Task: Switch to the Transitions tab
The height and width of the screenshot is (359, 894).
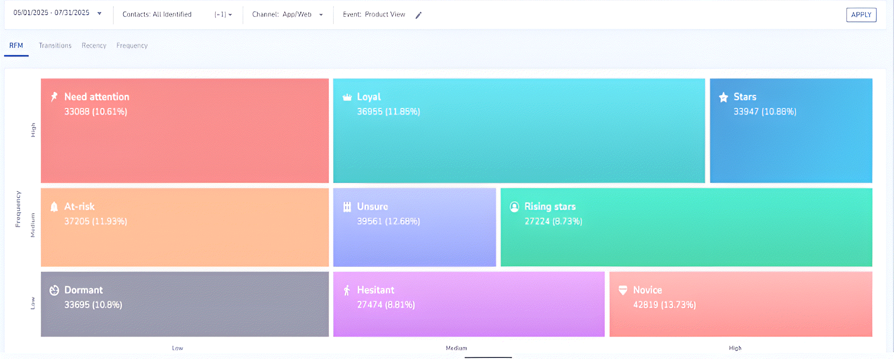Action: click(x=55, y=46)
